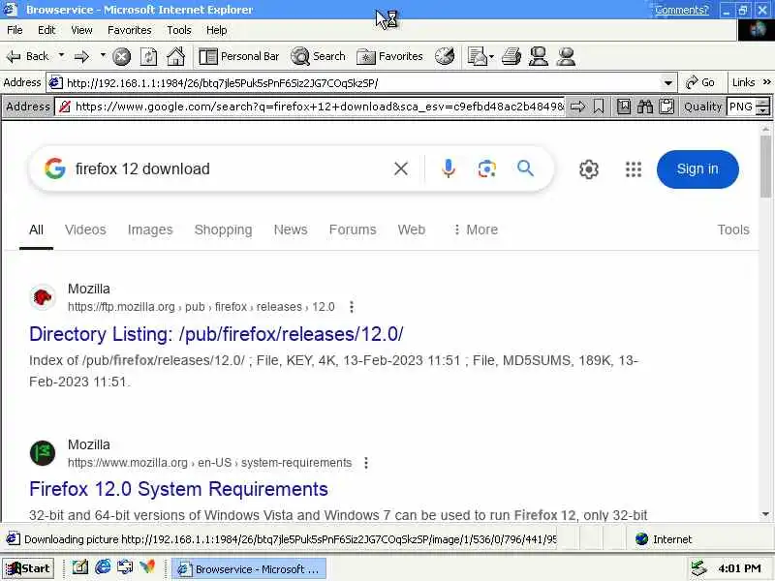Open the Firefox 12.0 System Requirements link
775x581 pixels.
click(x=178, y=489)
